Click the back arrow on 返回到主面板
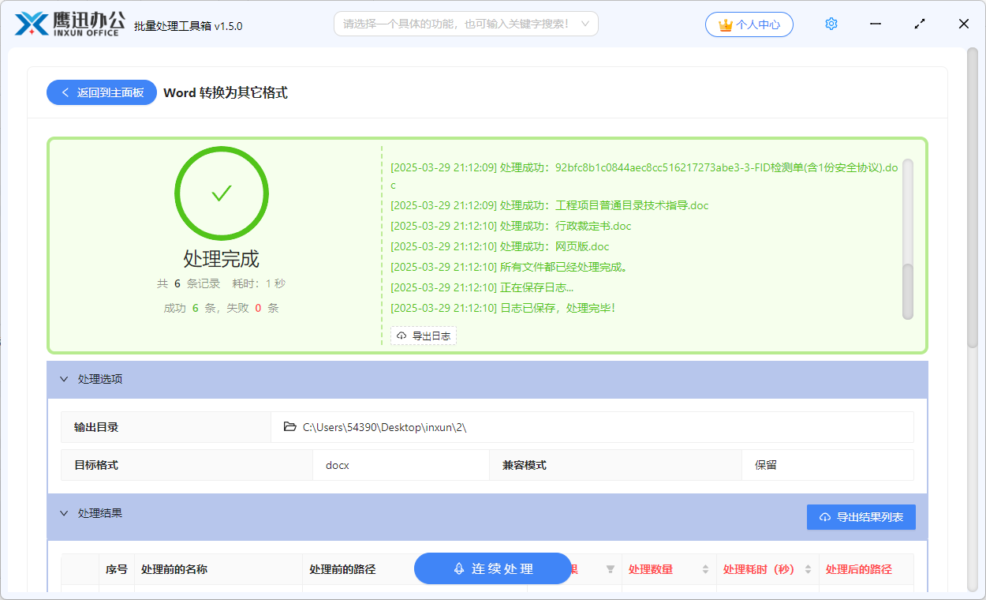Screen dimensions: 986x600 65,92
